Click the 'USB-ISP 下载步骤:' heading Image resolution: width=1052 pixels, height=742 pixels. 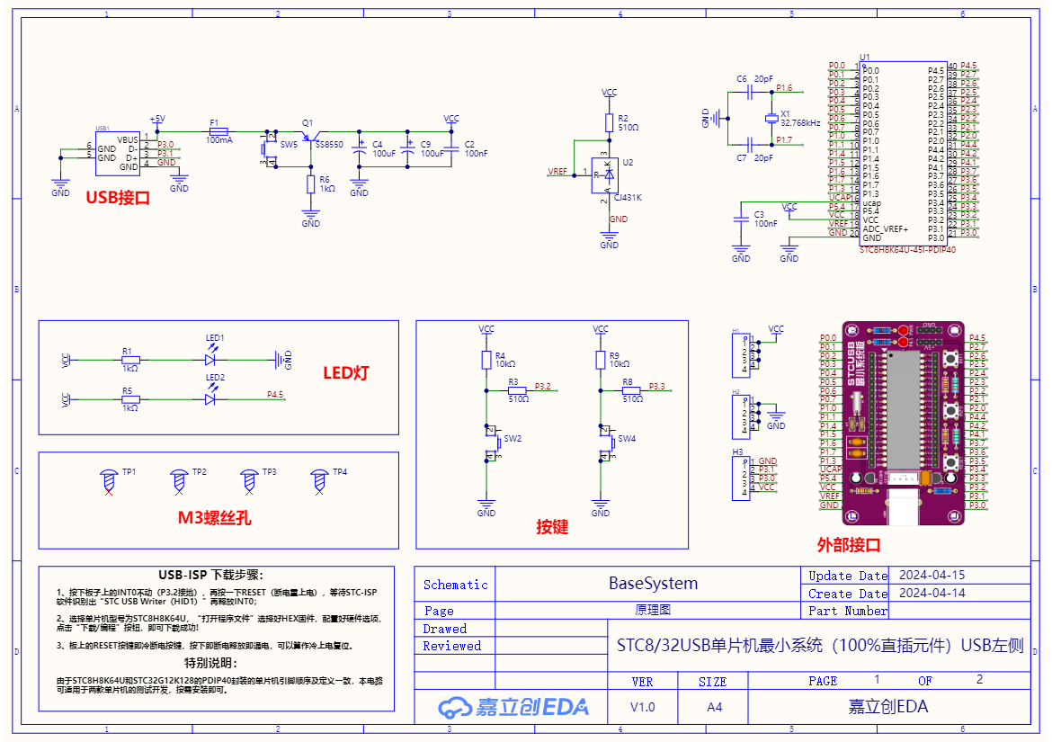(x=210, y=575)
